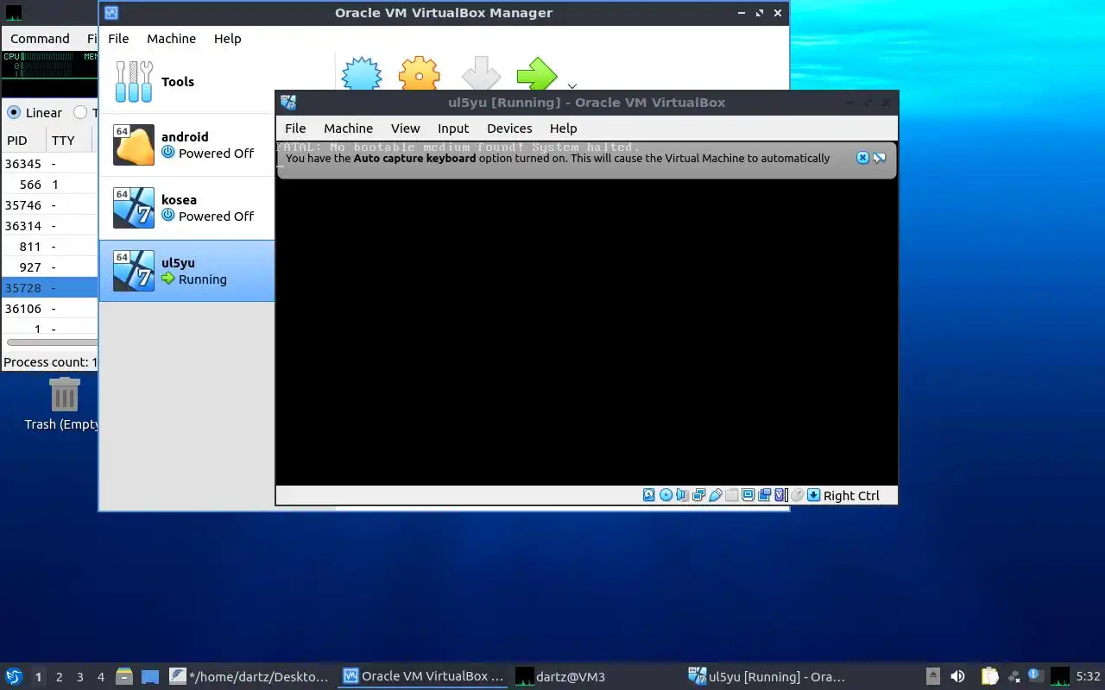Open Help menu in VirtualBox Manager window
Screen dimensions: 1105x690
click(x=228, y=39)
